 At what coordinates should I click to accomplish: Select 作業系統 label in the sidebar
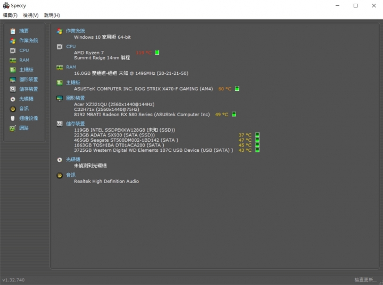coord(29,40)
